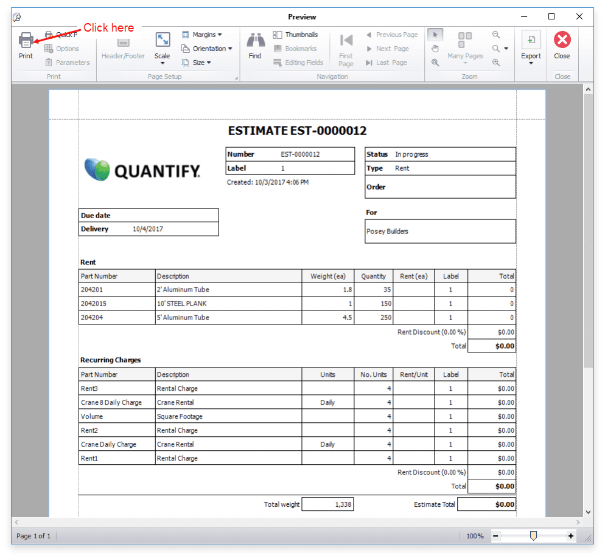Open the Page Setup dialog launcher
Screen dimensions: 605x559
click(x=236, y=78)
